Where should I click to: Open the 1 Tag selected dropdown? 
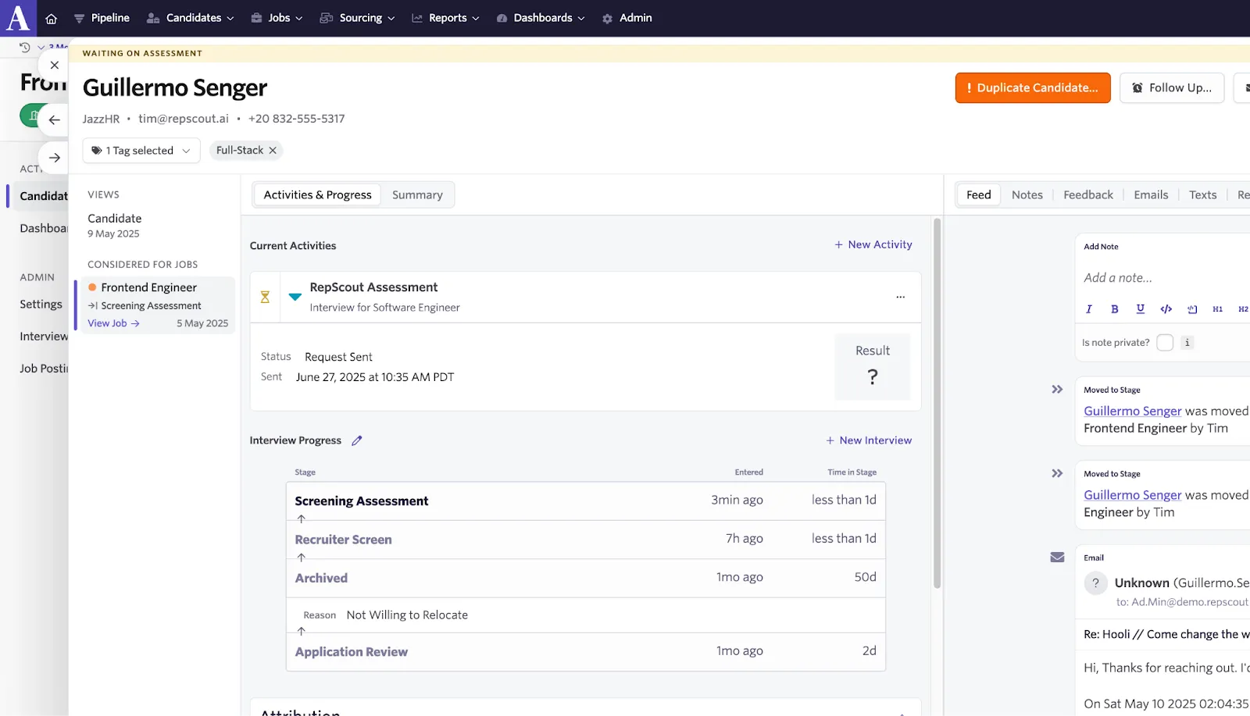[x=141, y=151]
